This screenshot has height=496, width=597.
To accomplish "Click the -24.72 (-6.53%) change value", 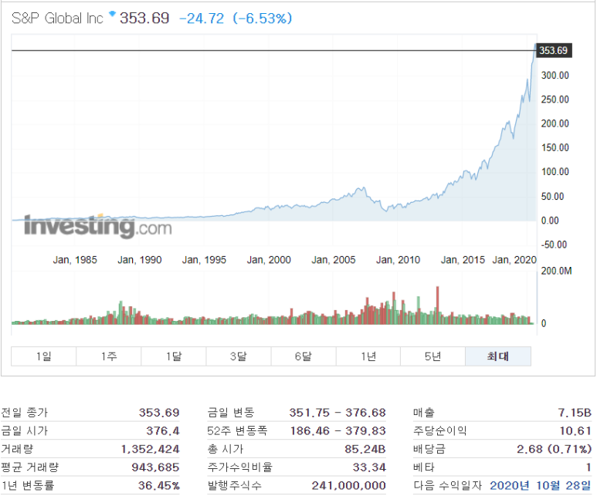I will pos(236,19).
